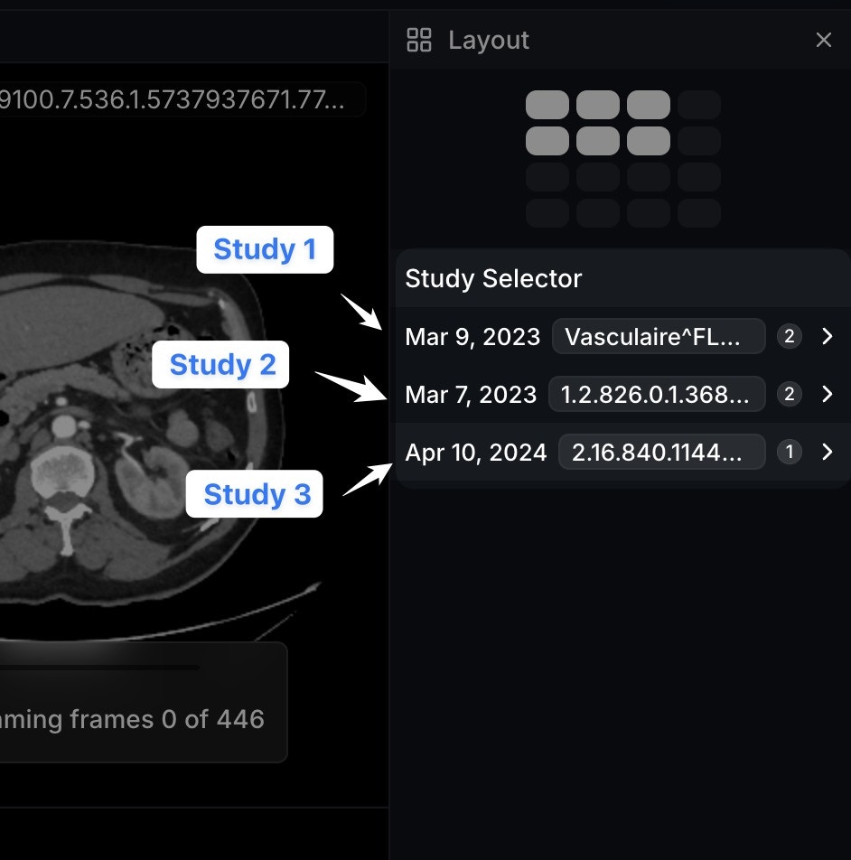Click the series count badge for Apr 10 study
The image size is (851, 860).
tap(789, 452)
